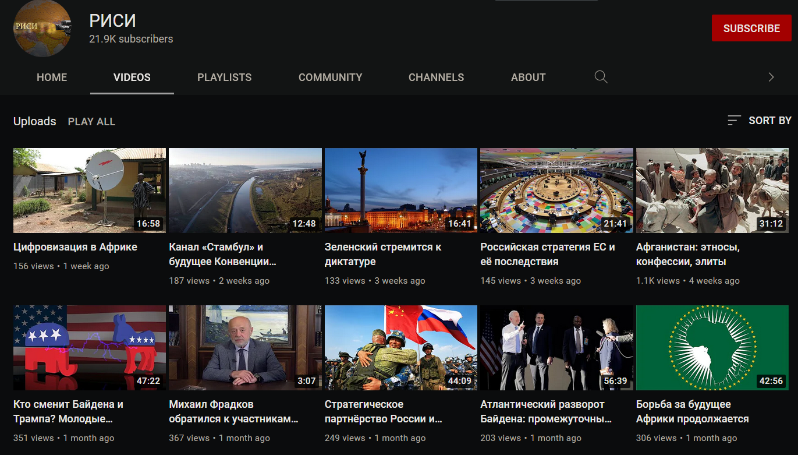The width and height of the screenshot is (798, 455).
Task: Click the 351 views • 1 month ago text
Action: pyautogui.click(x=64, y=438)
